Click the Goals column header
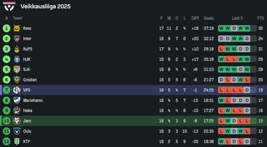Image resolution: width=267 pixels, height=147 pixels. coord(209,18)
